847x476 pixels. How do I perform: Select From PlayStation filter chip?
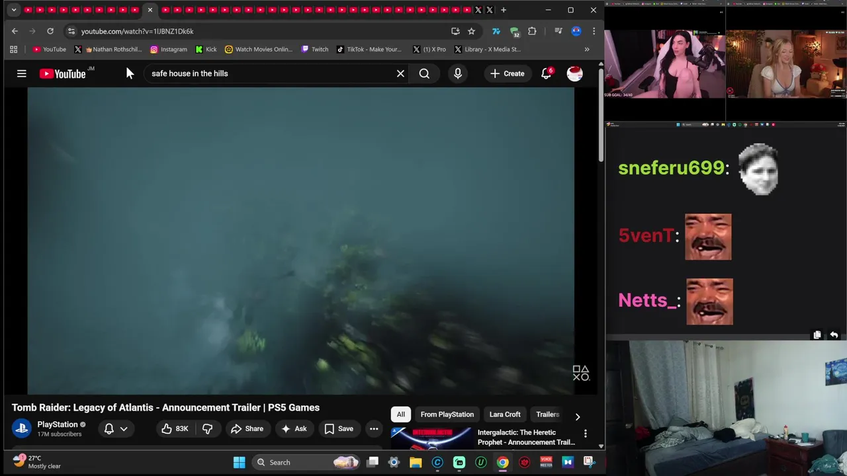click(447, 414)
